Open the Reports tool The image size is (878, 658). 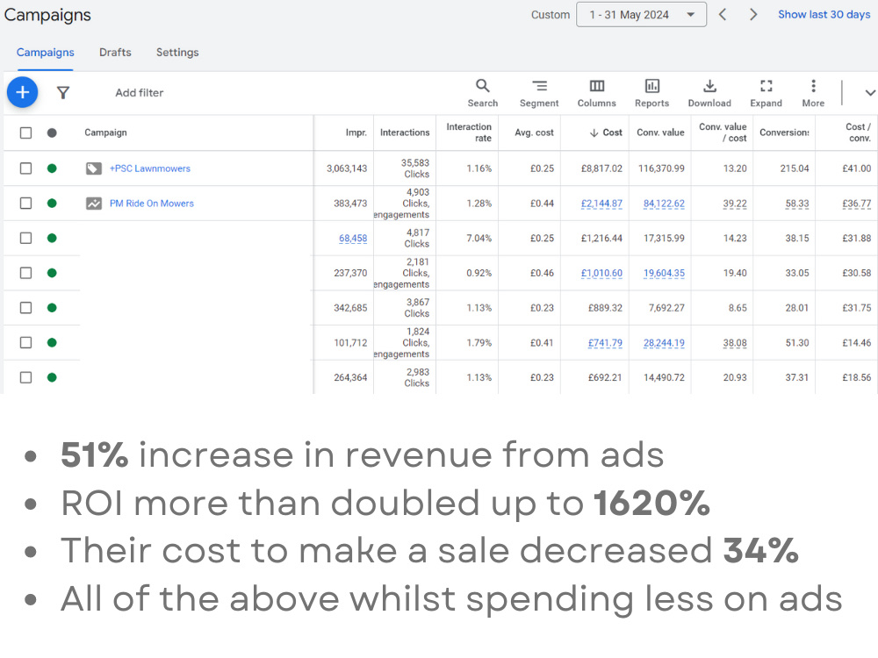pos(651,93)
